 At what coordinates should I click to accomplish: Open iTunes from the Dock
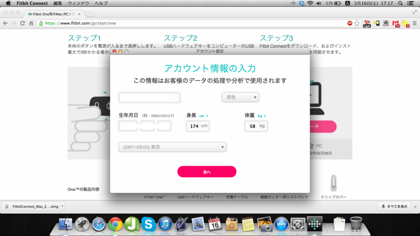(165, 224)
